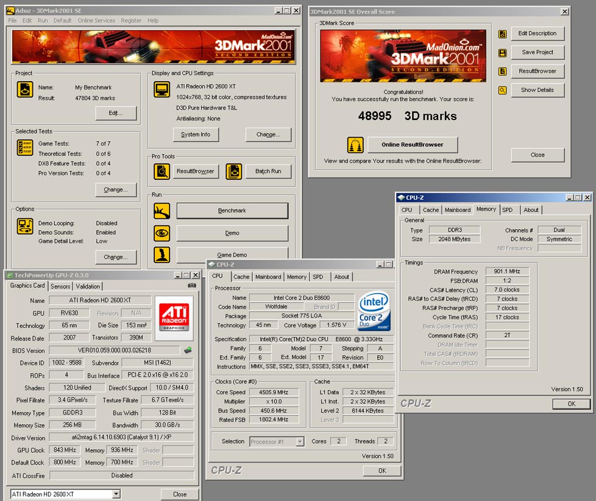This screenshot has width=596, height=501.
Task: Click the Game Demo button
Action: click(232, 255)
